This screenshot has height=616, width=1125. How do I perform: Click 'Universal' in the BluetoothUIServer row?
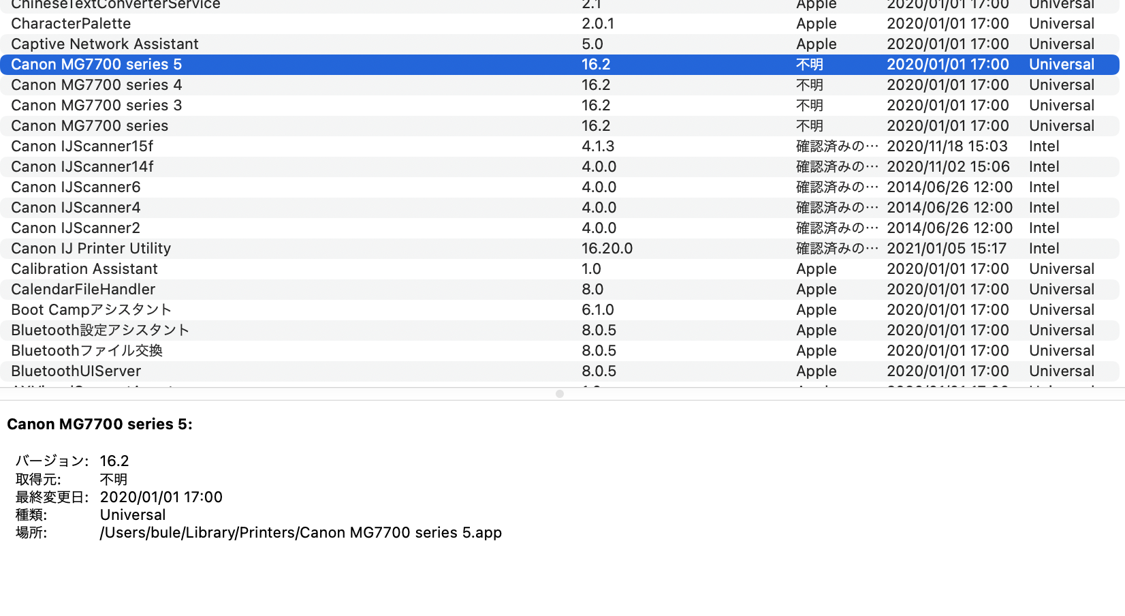click(1062, 371)
